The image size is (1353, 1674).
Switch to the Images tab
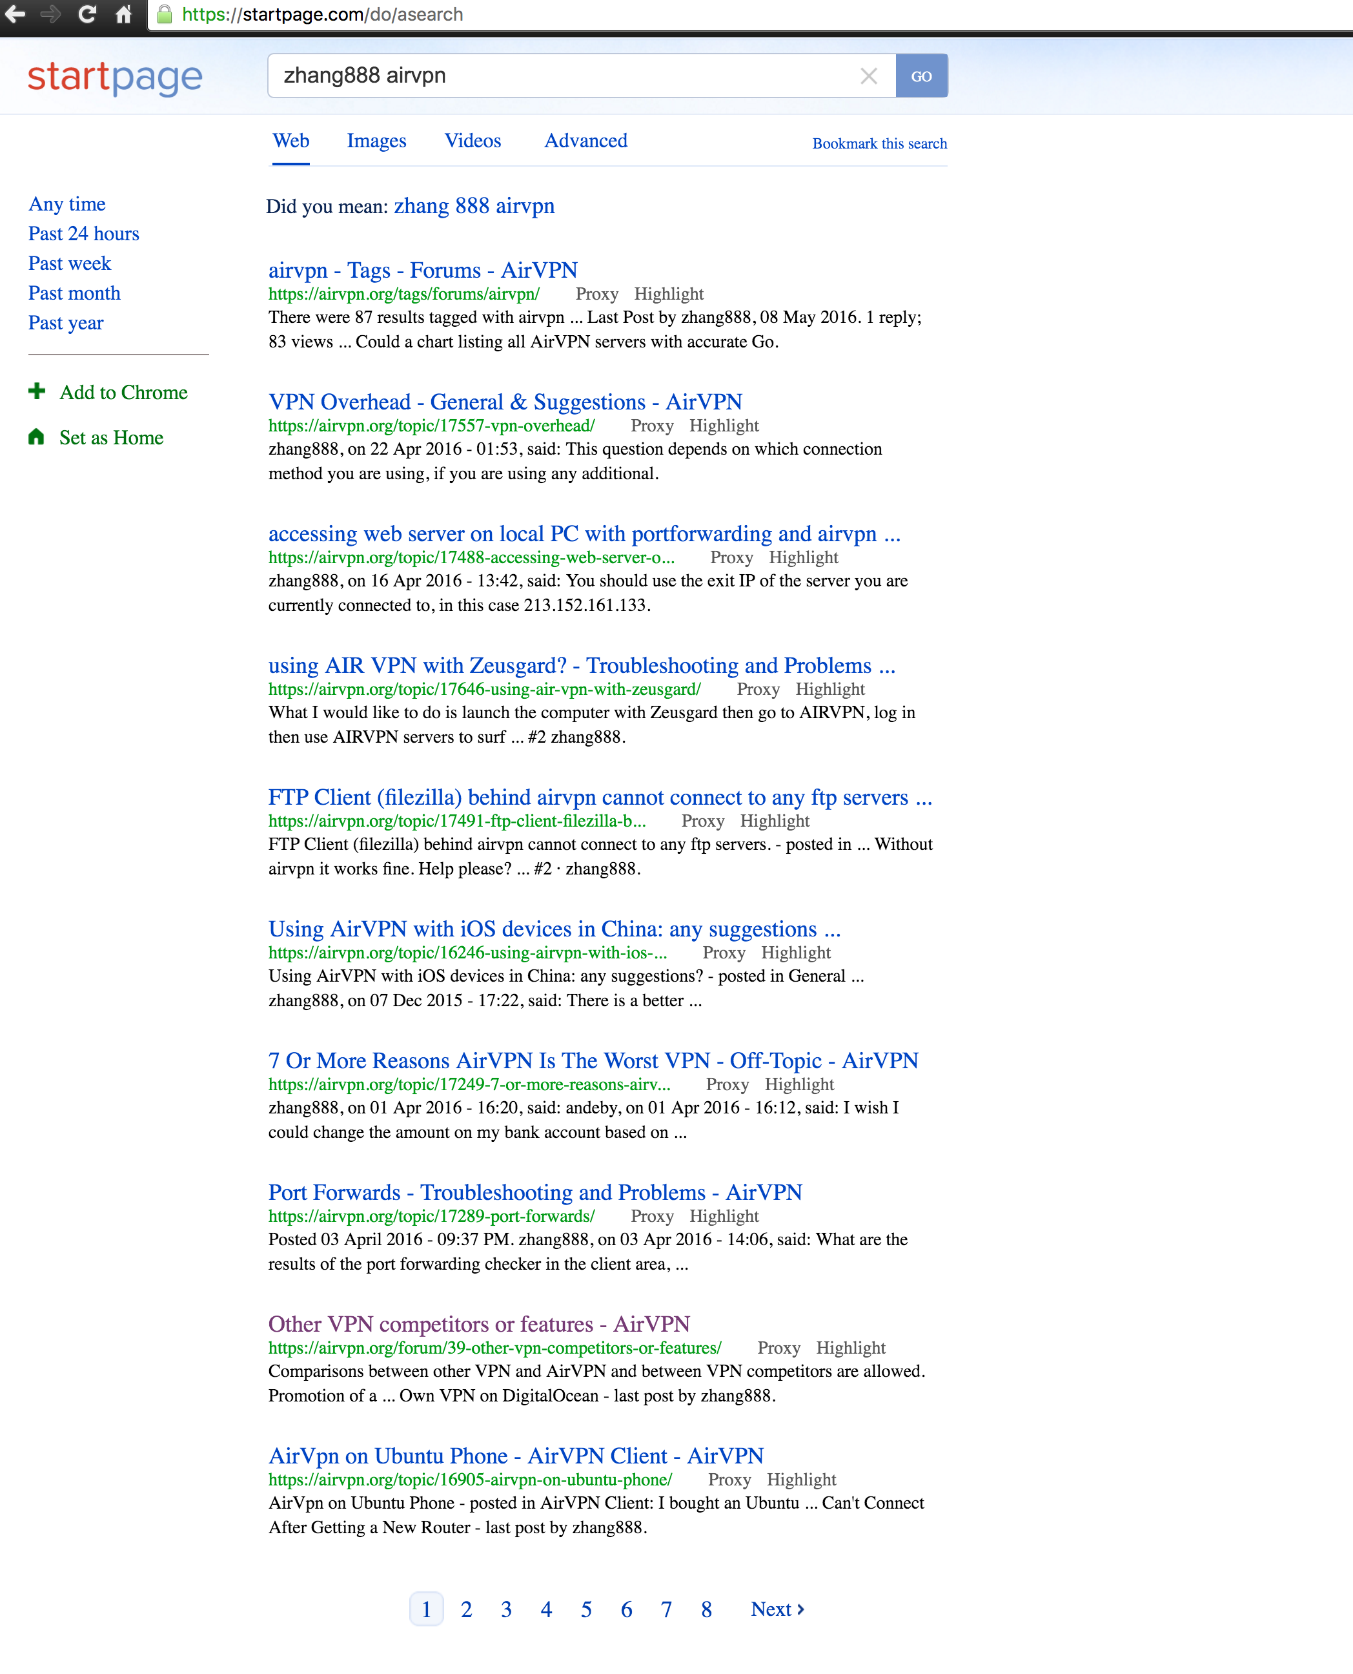pos(376,141)
